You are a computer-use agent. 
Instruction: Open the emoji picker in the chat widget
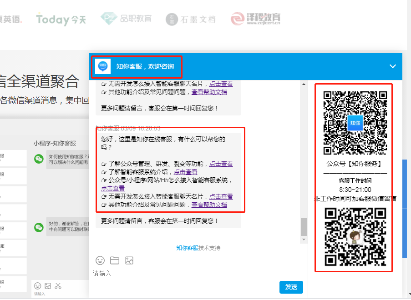pos(100,260)
